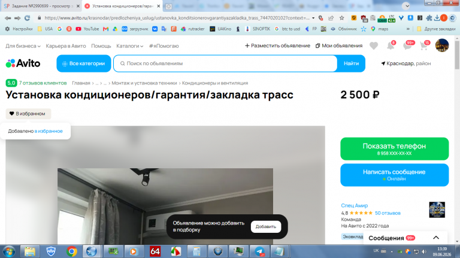Viewport: 460px width, 258px height.
Task: Click the Найти search button
Action: pyautogui.click(x=351, y=63)
